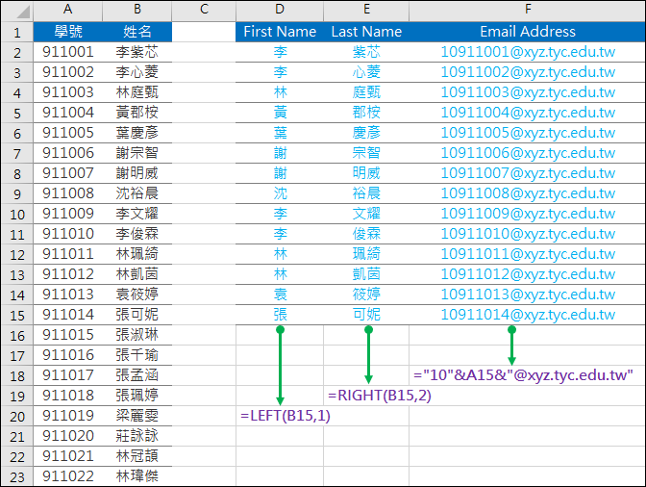This screenshot has height=487, width=646.
Task: Select the name cell 沈裕晨
Action: (137, 193)
